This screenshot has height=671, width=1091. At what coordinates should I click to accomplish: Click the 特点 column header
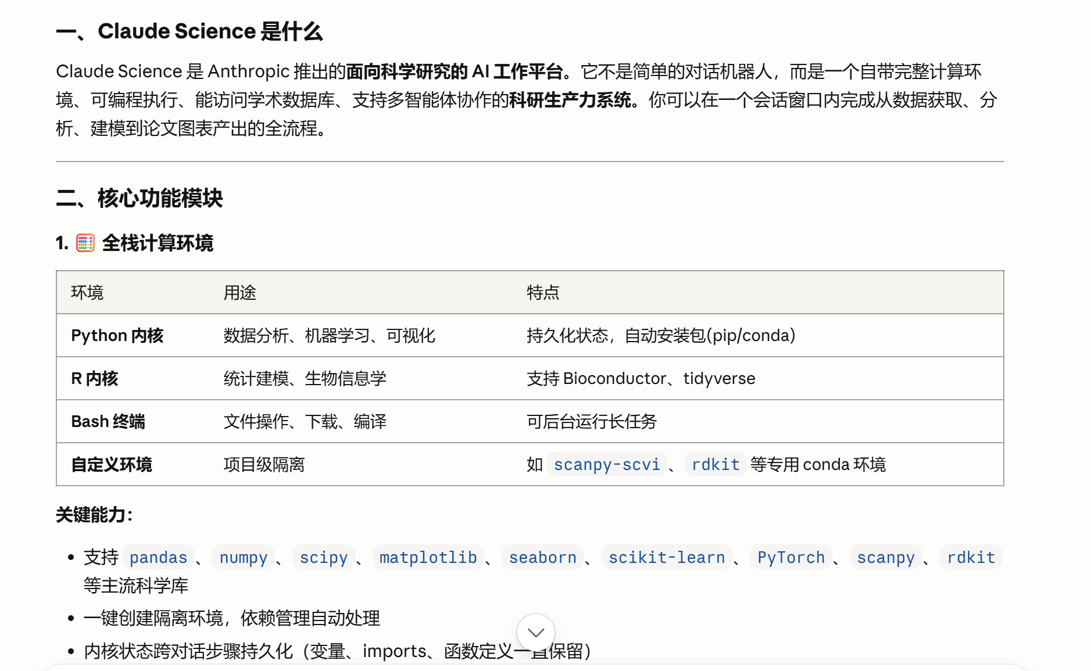(x=543, y=292)
